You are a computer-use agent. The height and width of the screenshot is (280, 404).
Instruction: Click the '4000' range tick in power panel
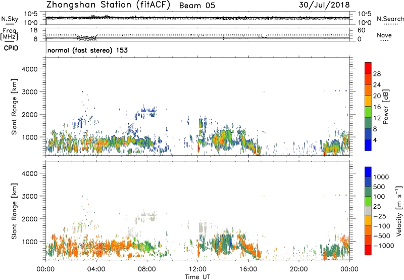tap(29, 69)
